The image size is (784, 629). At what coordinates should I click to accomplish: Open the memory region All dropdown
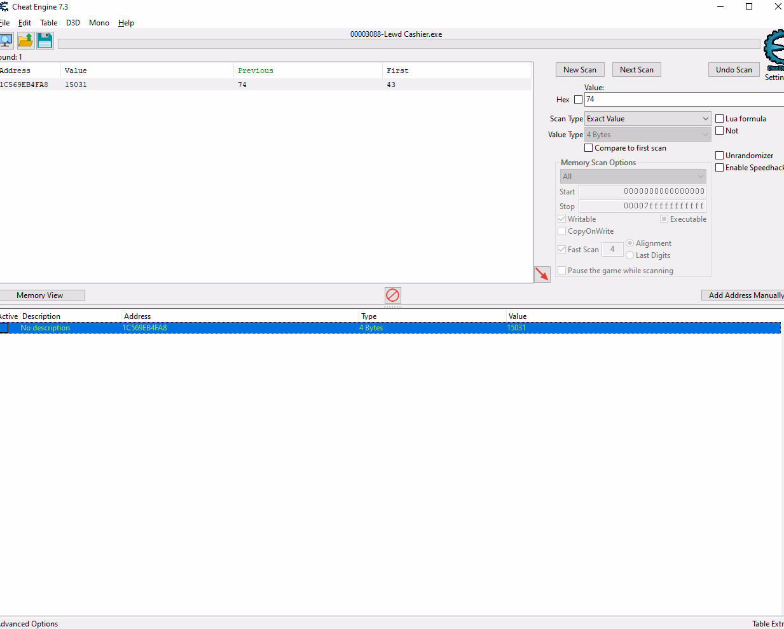[633, 177]
